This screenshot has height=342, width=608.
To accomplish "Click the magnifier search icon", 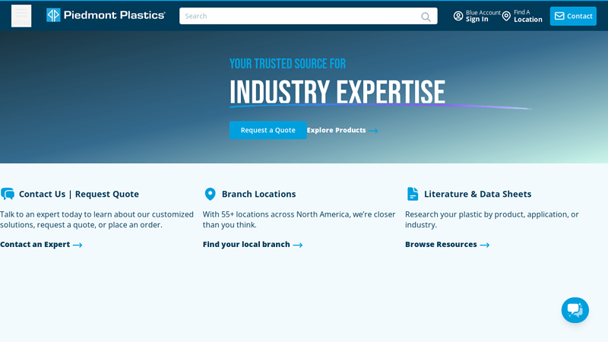I will click(x=426, y=17).
